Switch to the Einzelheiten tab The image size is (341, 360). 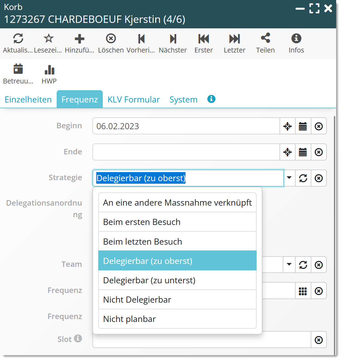point(28,100)
